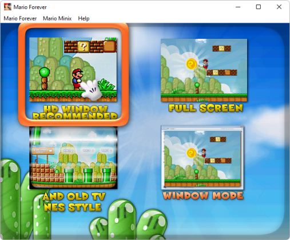Select the HD Window Recommended thumbnail
This screenshot has width=290, height=240.
73,69
